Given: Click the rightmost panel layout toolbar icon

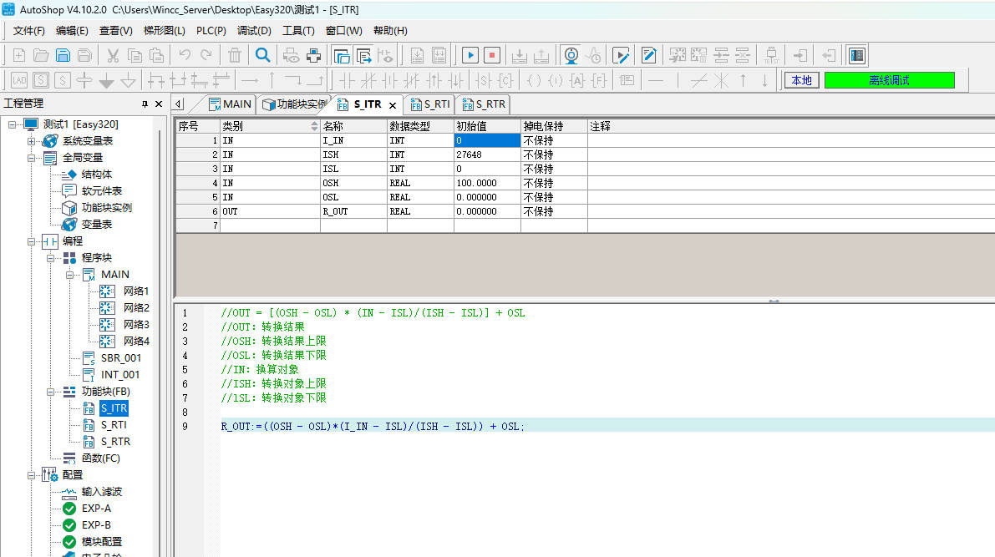Looking at the screenshot, I should click(855, 56).
